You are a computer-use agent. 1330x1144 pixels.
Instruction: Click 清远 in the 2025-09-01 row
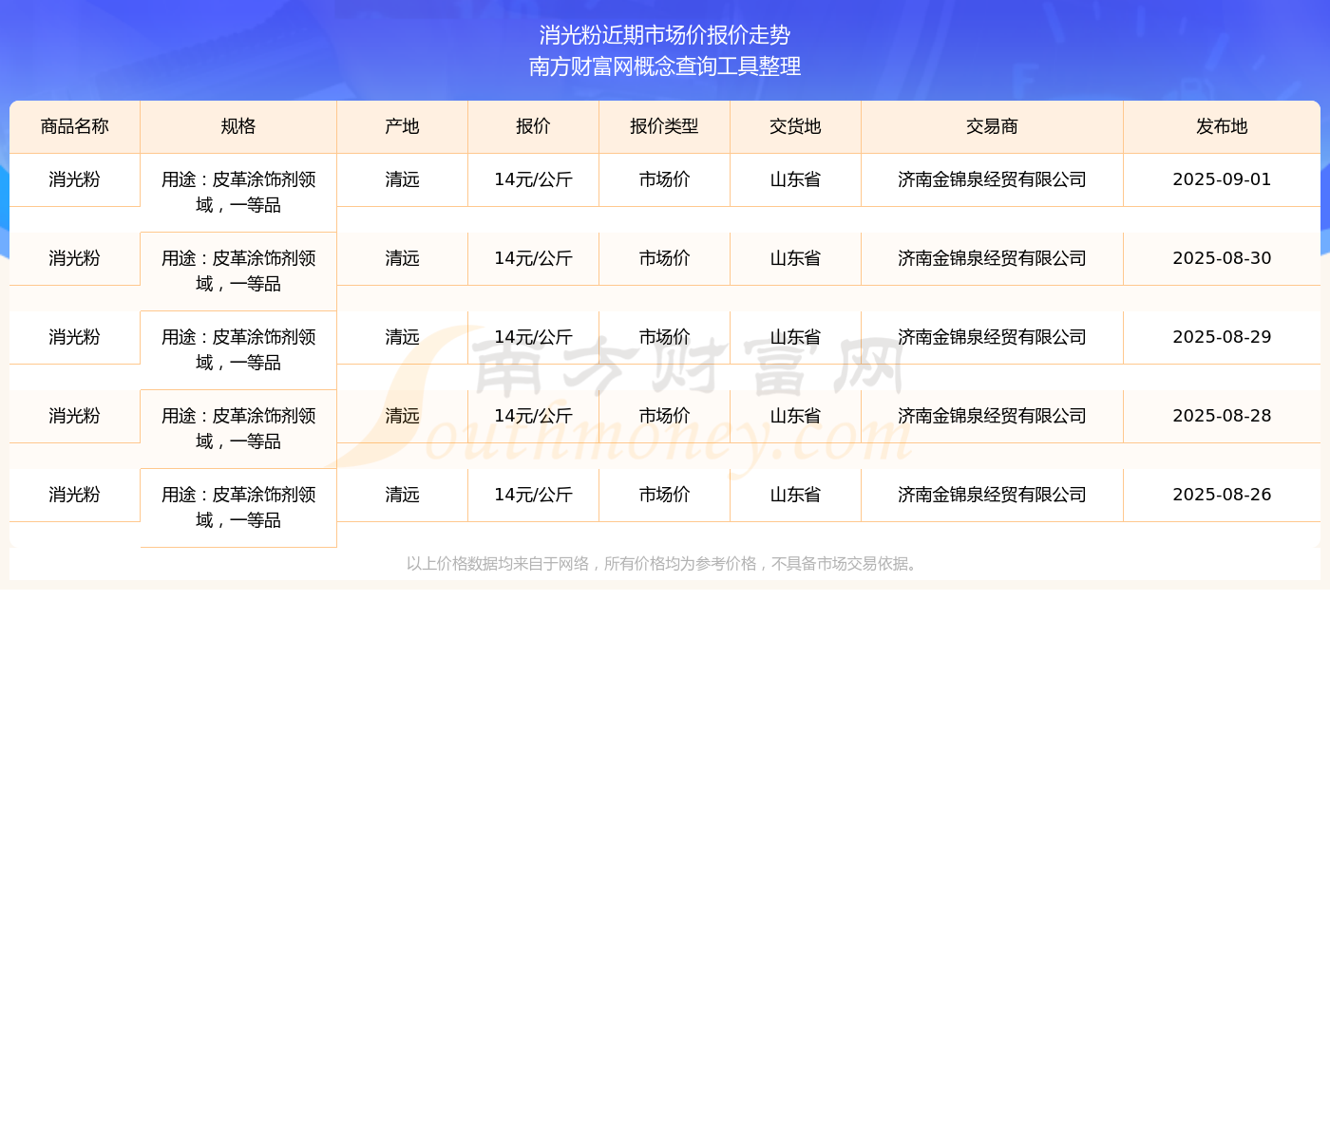[x=403, y=179]
